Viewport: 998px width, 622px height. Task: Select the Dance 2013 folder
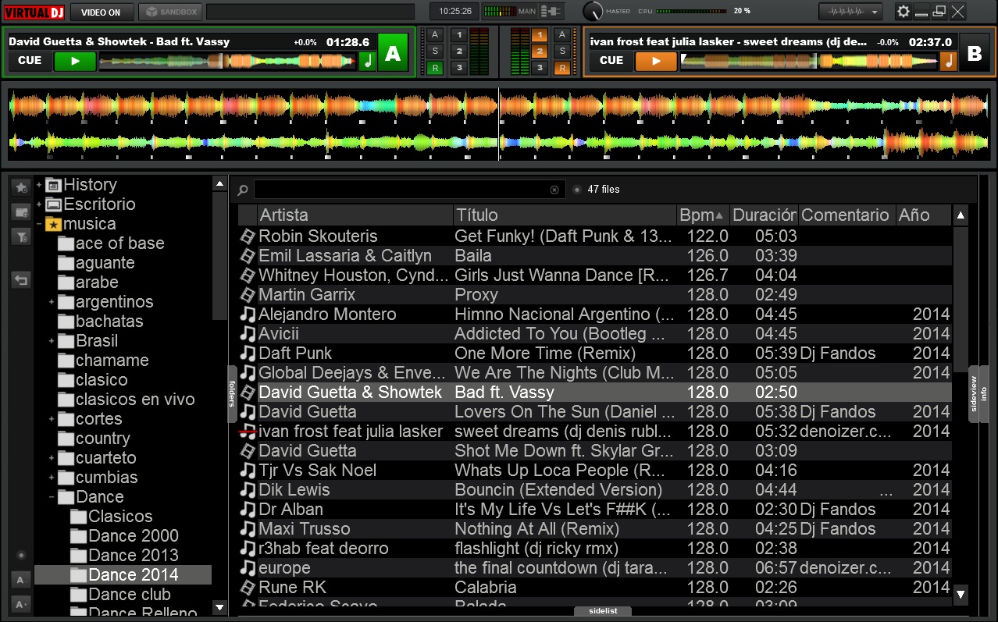pos(125,556)
